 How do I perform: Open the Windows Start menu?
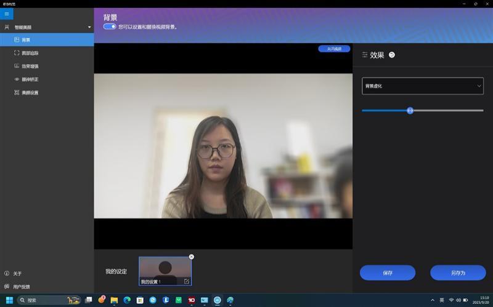[x=9, y=300]
